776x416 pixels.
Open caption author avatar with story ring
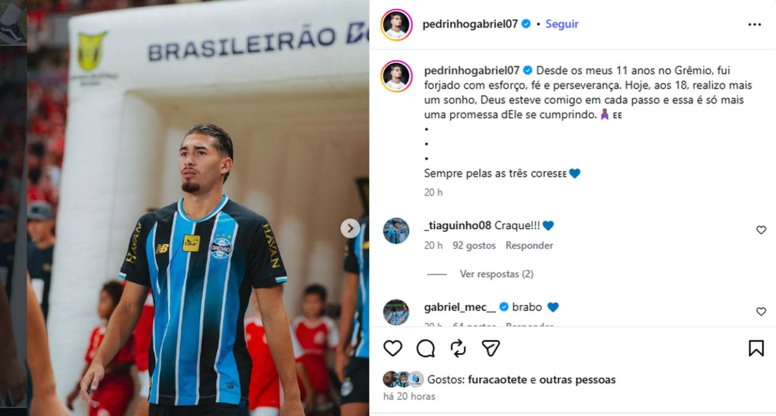coord(396,76)
